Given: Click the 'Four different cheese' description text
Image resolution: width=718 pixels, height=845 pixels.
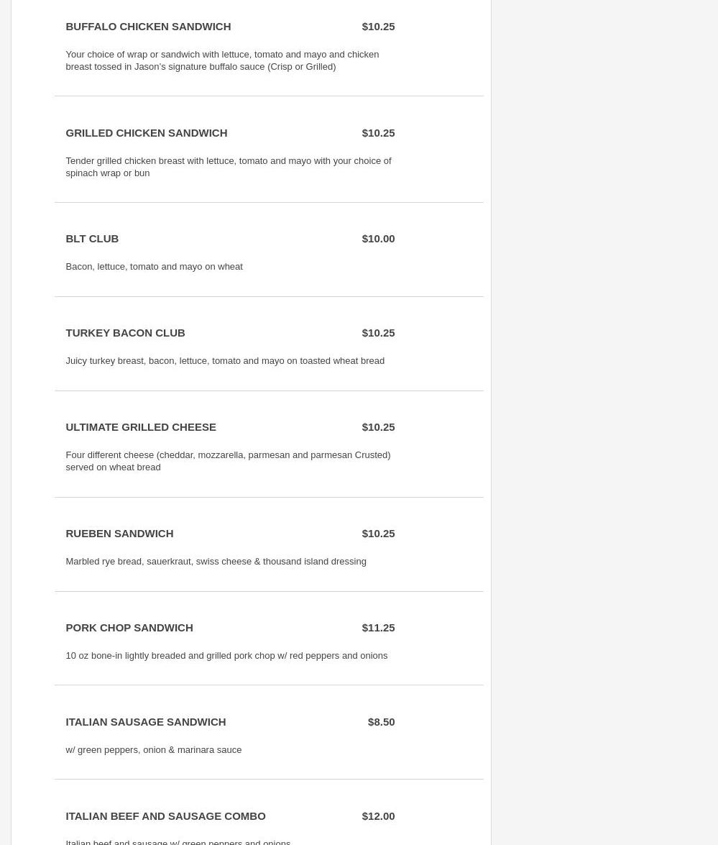Looking at the screenshot, I should coord(228,461).
